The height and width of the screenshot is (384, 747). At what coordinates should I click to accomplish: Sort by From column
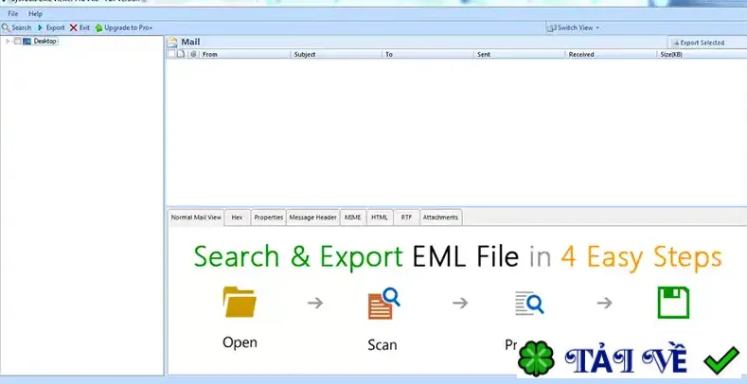245,54
